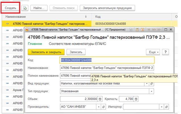Add the form to favorites with the star icon
The image size is (181, 114).
click(x=131, y=29)
